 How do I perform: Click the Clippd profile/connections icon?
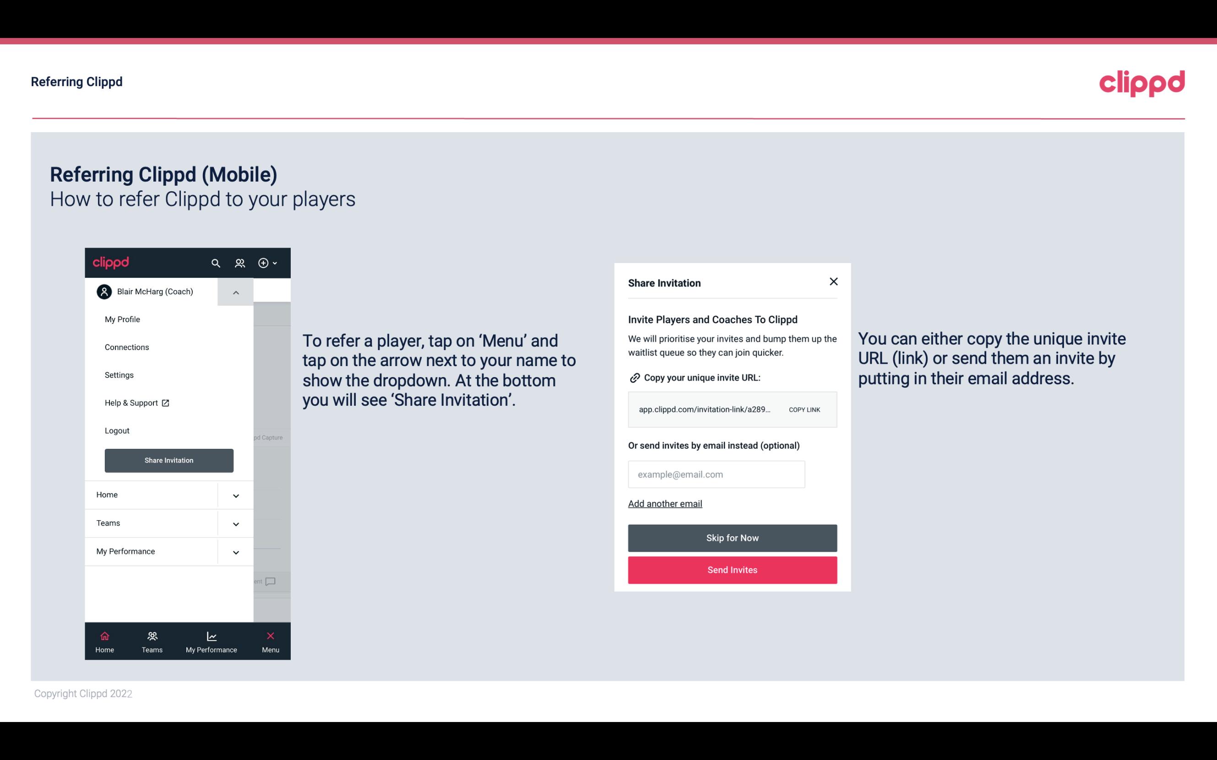pos(240,263)
